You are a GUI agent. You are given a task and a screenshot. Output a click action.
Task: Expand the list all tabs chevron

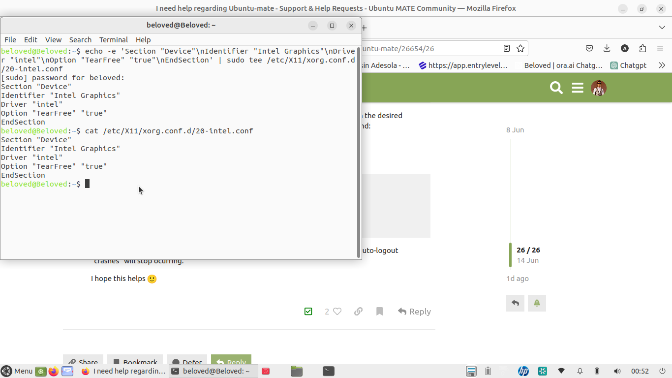tap(662, 28)
